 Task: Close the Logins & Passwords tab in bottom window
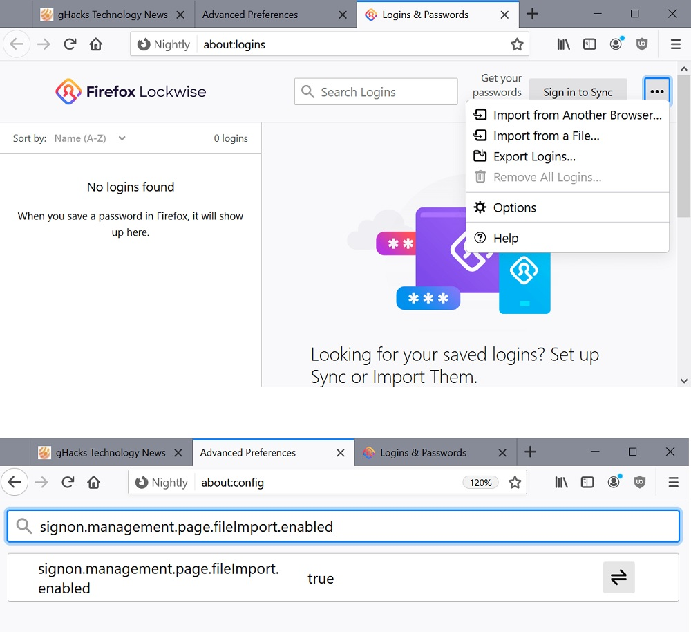pyautogui.click(x=502, y=452)
